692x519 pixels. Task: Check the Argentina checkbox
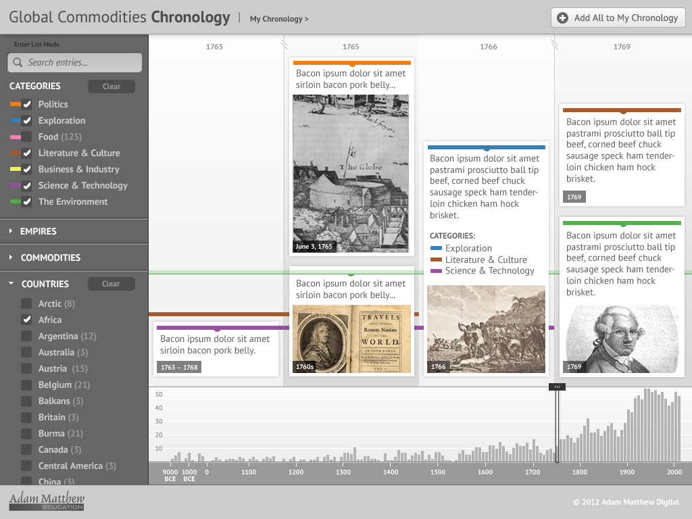pos(26,336)
